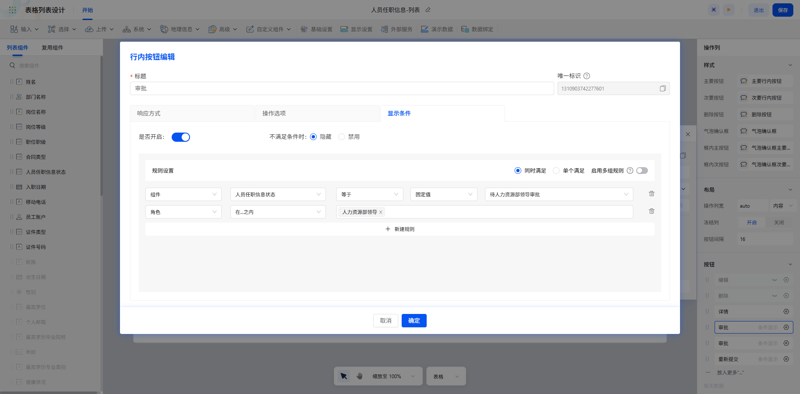This screenshot has width=800, height=394.
Task: Toggle the 是否开启 switch
Action: coord(181,137)
